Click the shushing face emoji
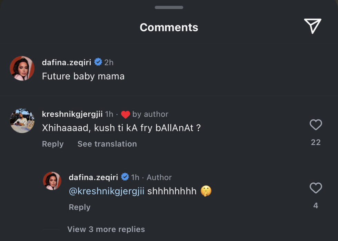 point(206,191)
